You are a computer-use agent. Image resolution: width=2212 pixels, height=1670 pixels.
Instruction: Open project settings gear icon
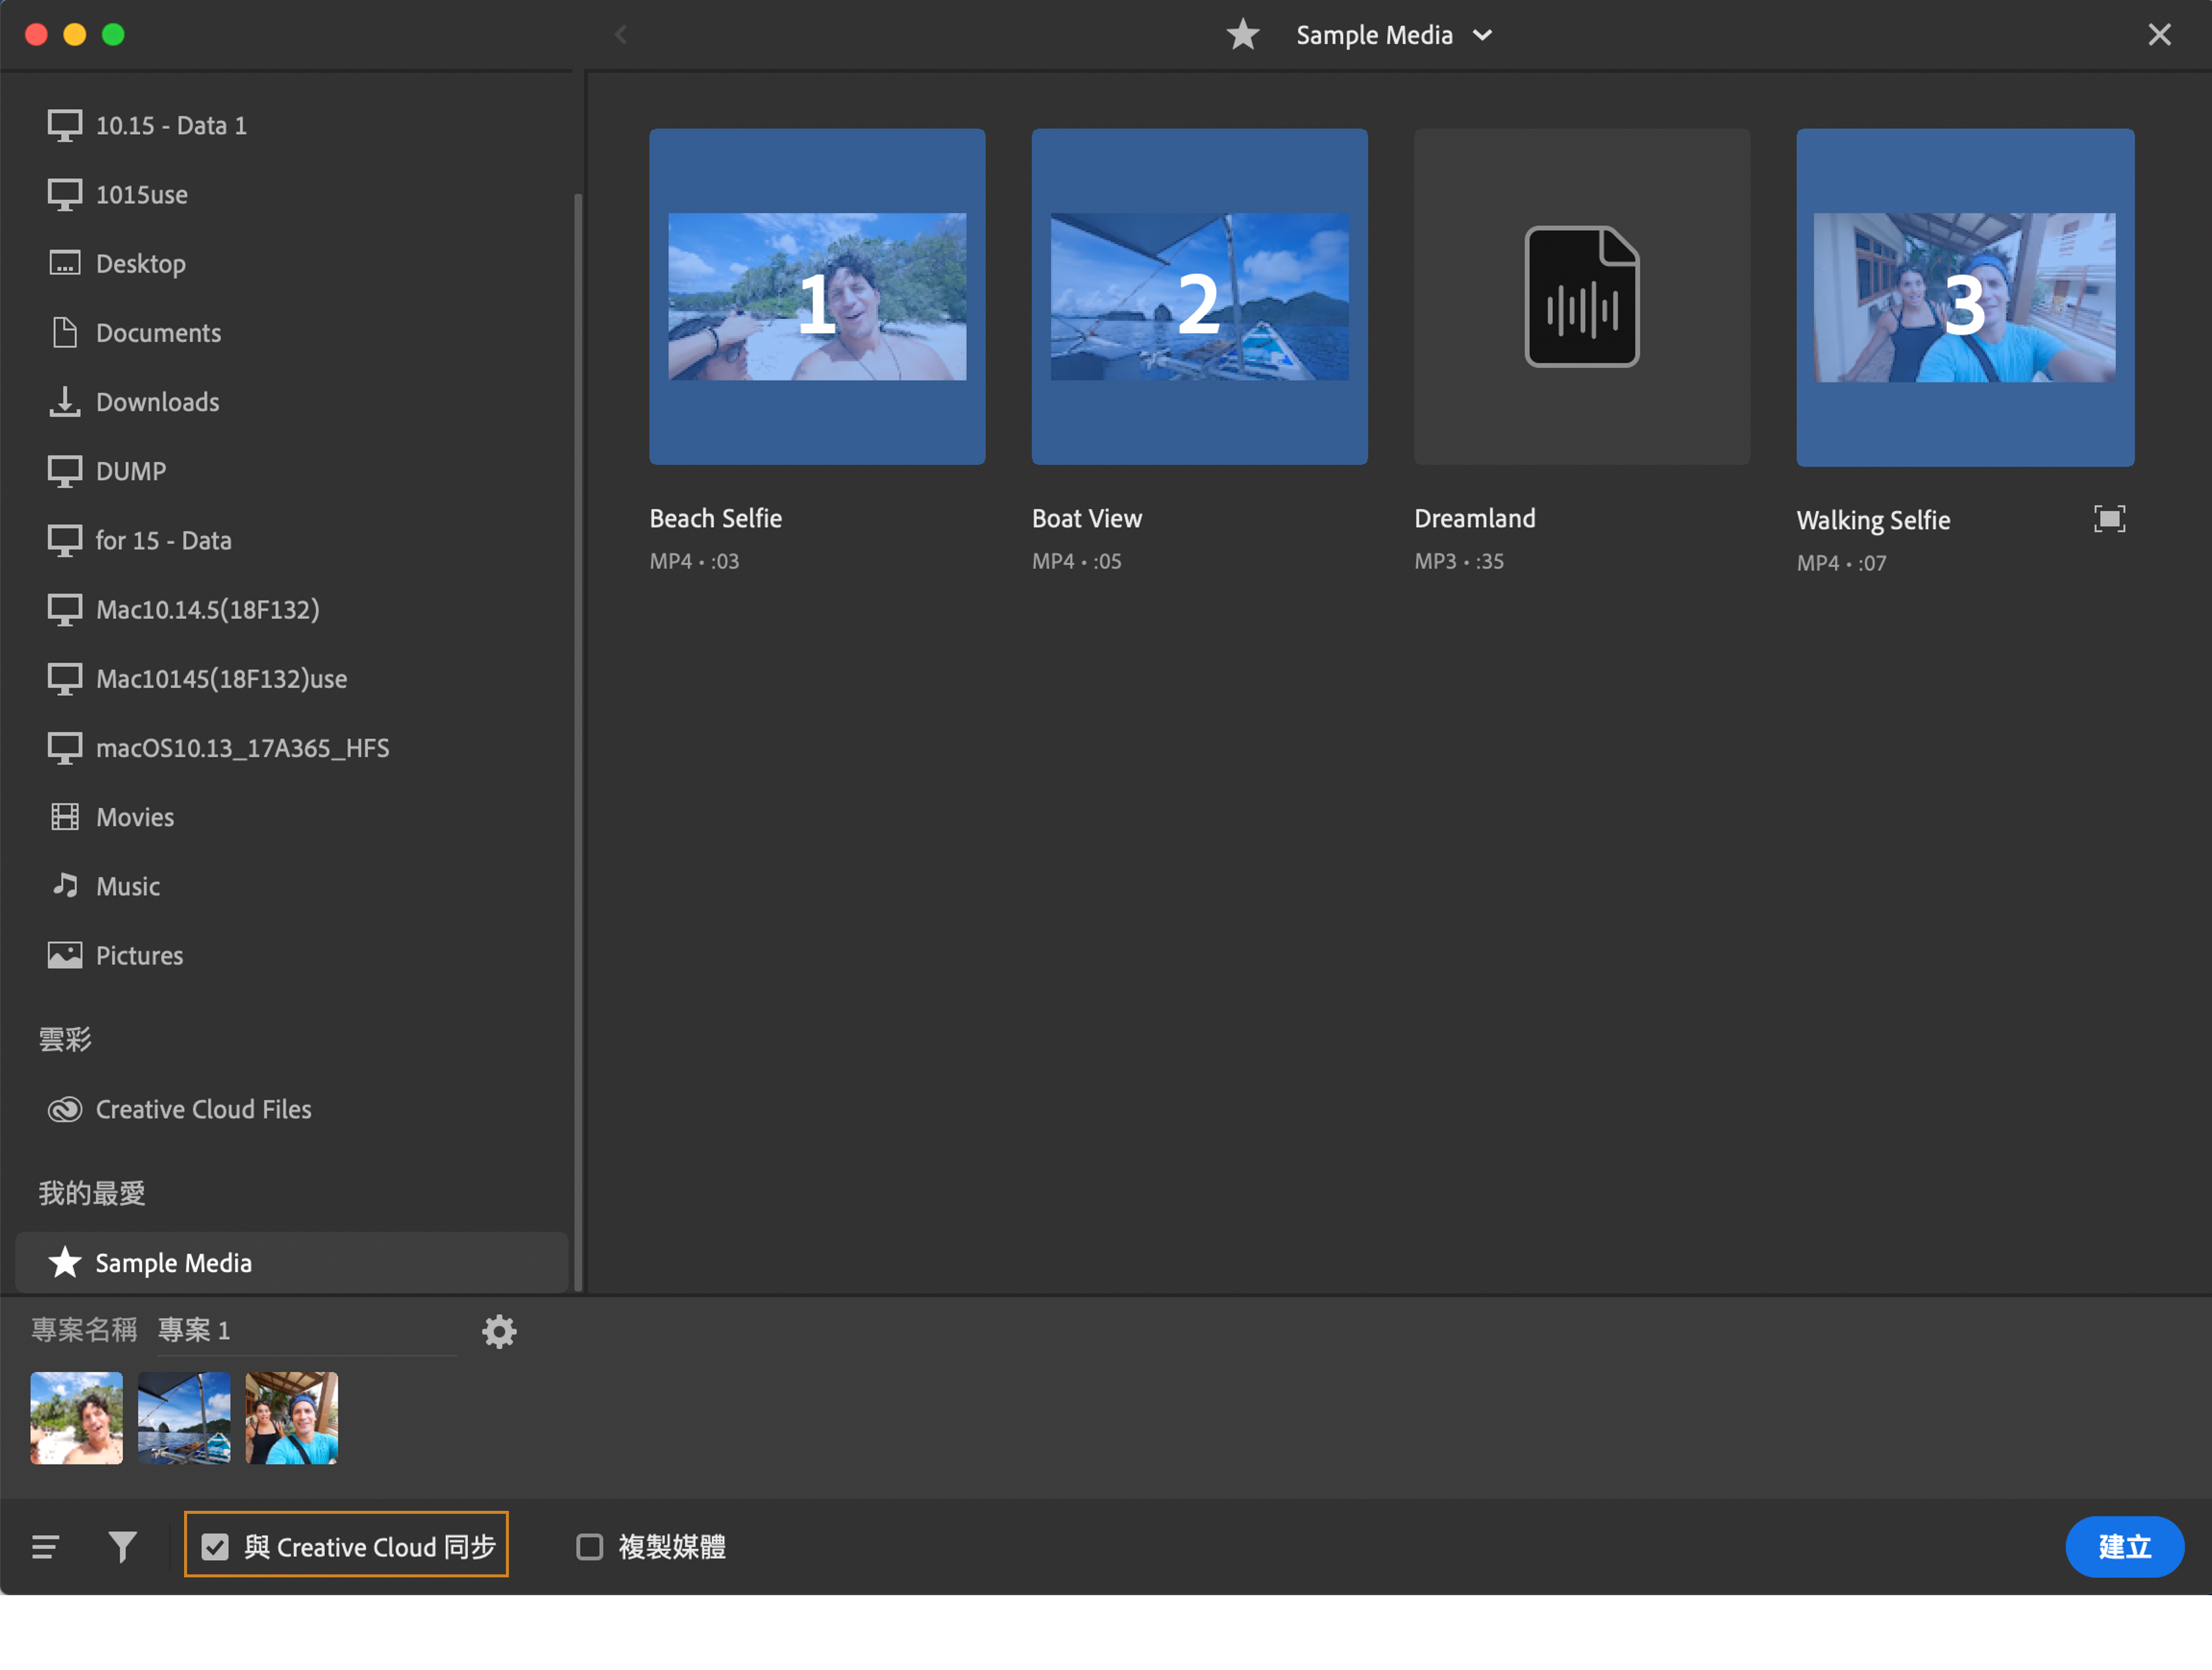point(498,1331)
